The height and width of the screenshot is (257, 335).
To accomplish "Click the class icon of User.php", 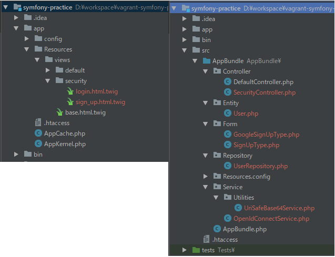I will pyautogui.click(x=228, y=113).
